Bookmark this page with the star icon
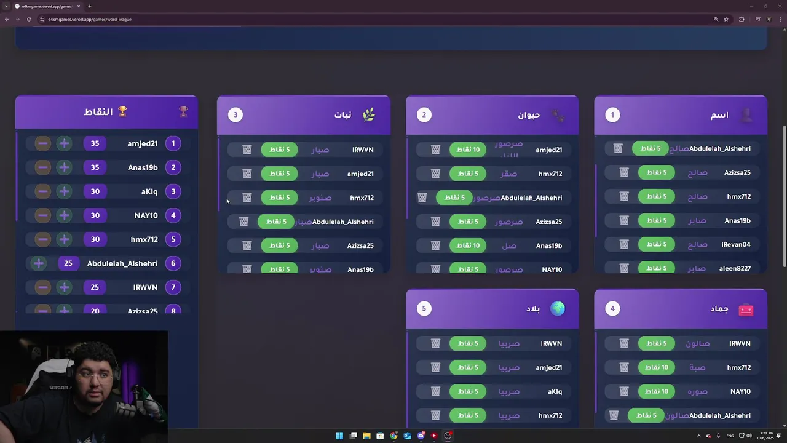The image size is (787, 443). 726,19
